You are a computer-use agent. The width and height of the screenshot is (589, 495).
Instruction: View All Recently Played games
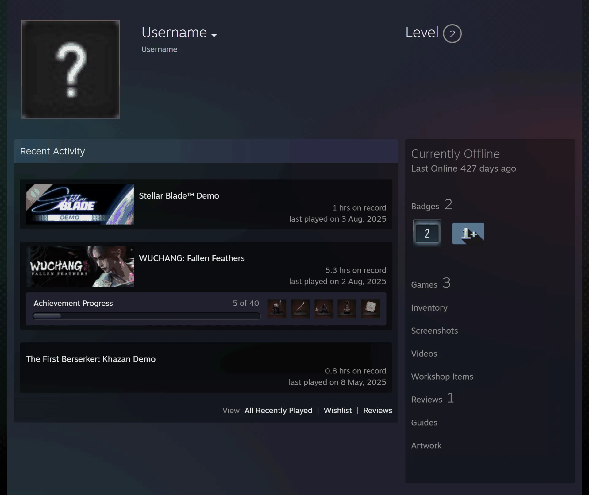pos(278,410)
